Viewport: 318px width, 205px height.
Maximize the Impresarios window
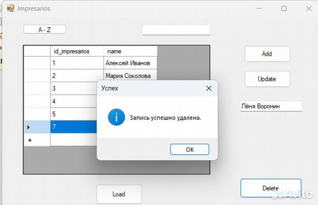284,8
